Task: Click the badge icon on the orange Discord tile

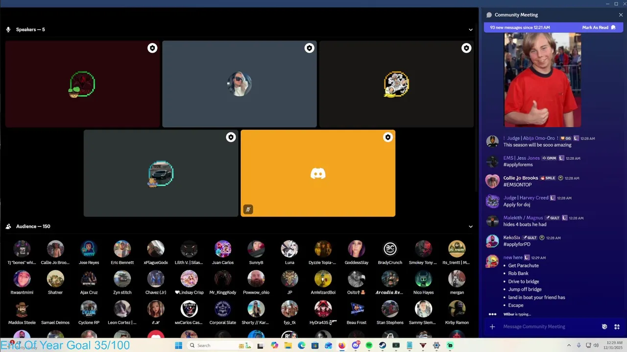Action: [387, 137]
